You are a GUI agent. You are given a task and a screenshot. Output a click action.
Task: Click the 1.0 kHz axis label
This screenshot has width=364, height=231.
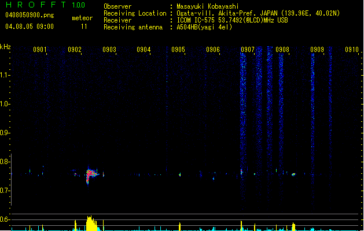coord(5,104)
